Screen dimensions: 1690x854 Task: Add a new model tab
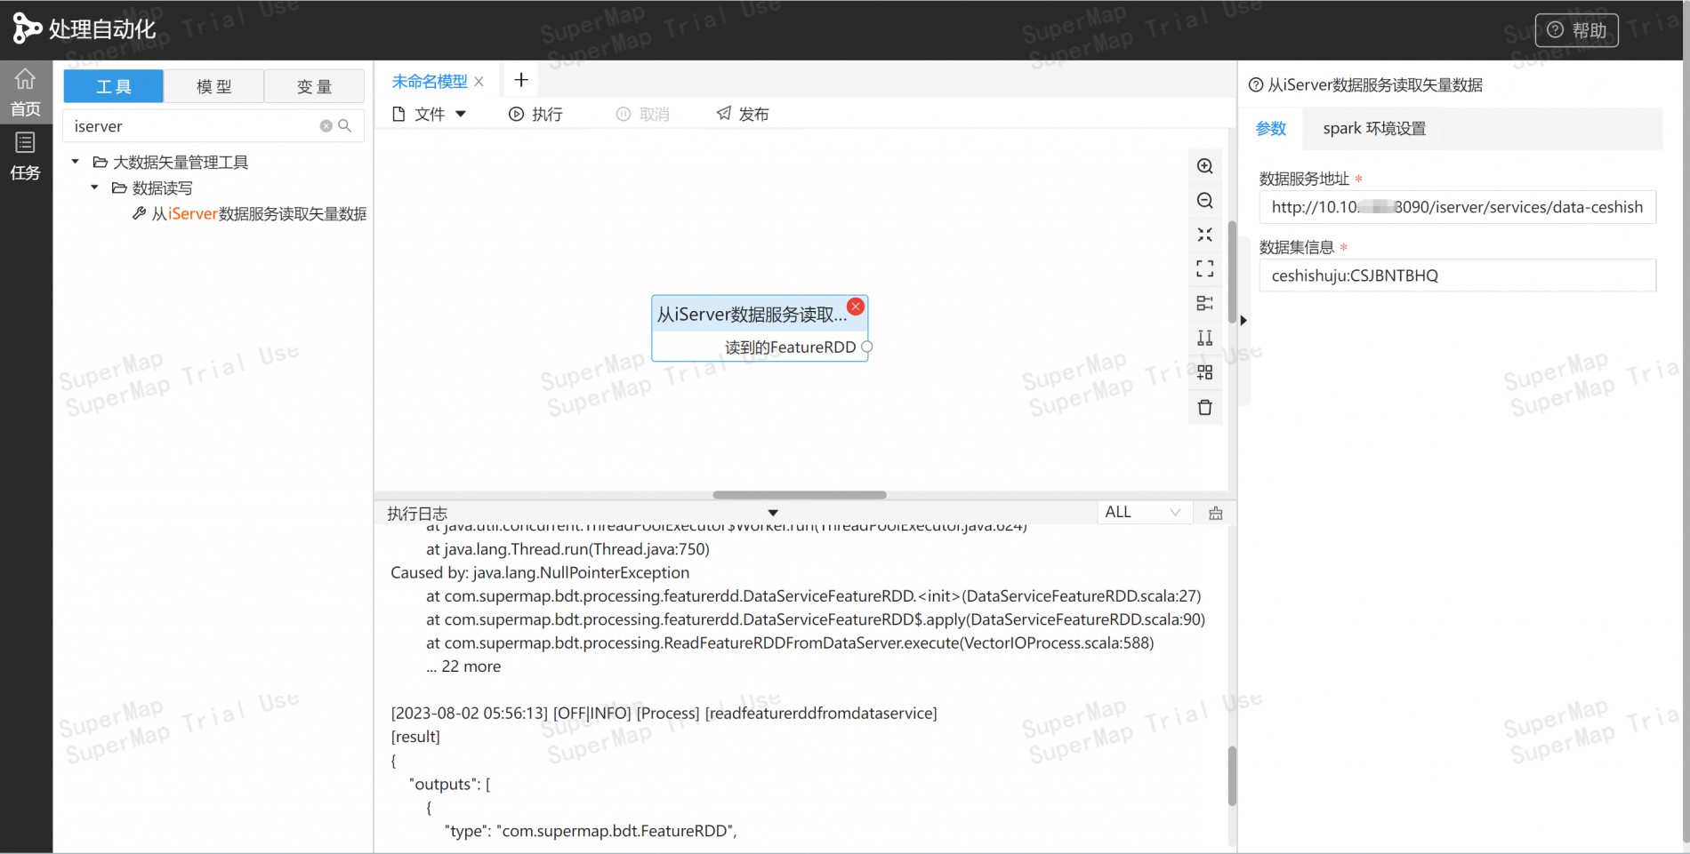tap(521, 80)
